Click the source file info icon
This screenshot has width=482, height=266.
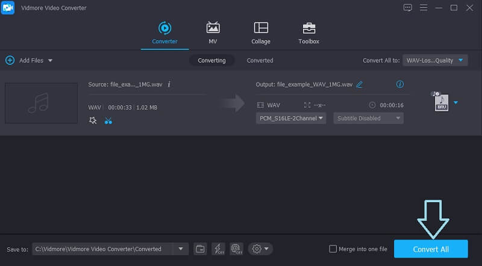(169, 84)
